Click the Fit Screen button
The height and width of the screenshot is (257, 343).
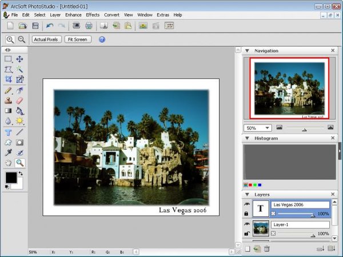click(x=78, y=39)
